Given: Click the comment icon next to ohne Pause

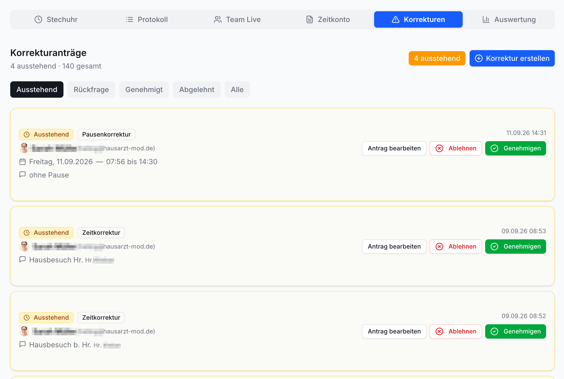Looking at the screenshot, I should (x=23, y=175).
